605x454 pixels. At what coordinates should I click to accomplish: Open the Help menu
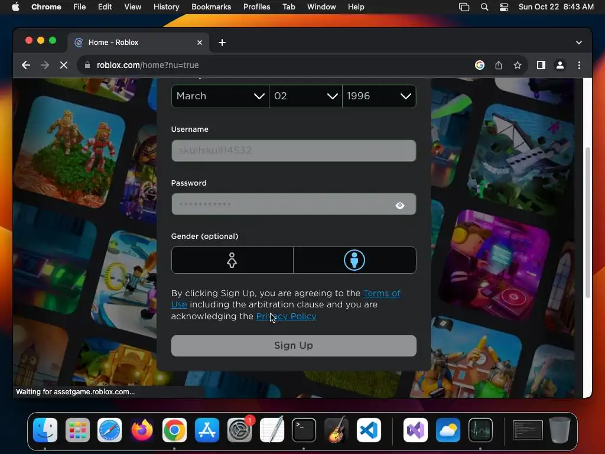pyautogui.click(x=356, y=7)
